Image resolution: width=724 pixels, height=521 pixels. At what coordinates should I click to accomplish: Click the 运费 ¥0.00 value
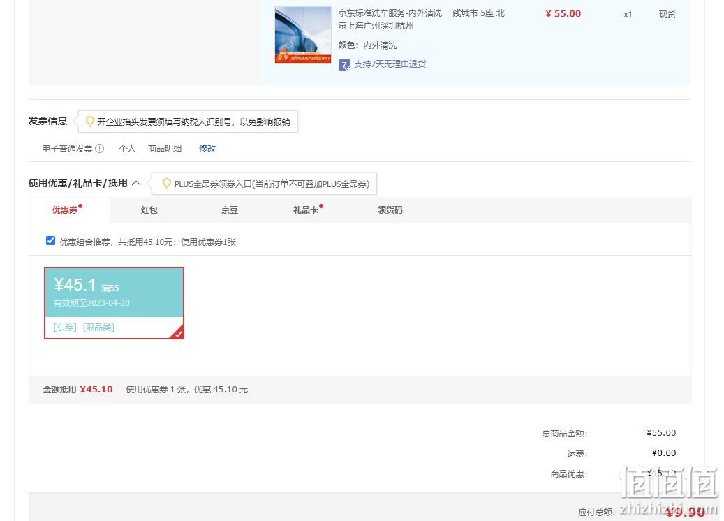[x=664, y=453]
